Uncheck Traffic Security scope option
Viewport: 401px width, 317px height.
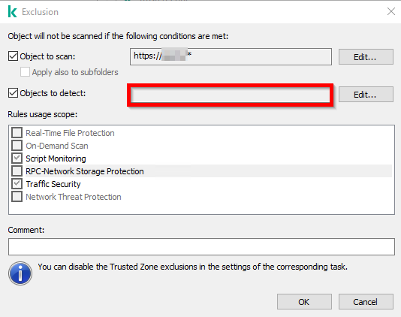[17, 184]
